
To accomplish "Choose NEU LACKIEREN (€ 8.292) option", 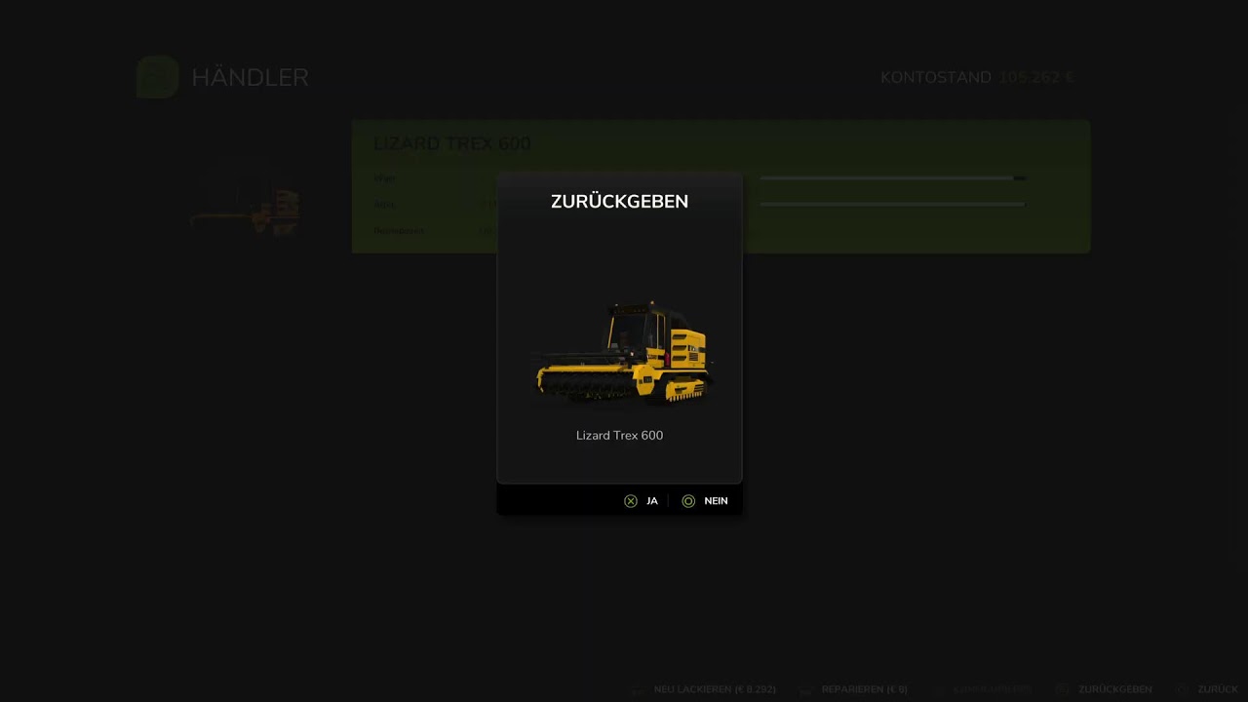I will click(715, 689).
